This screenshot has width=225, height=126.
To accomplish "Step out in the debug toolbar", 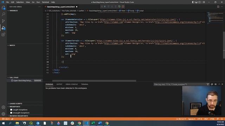I will coord(116,7).
